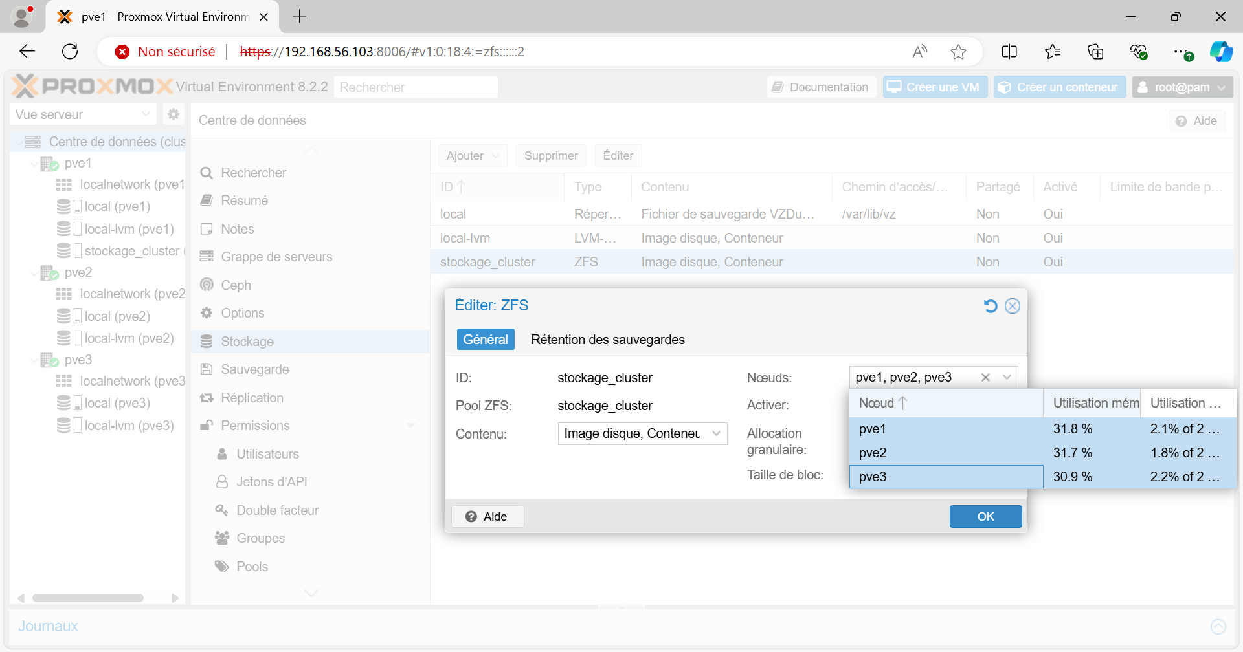The image size is (1243, 652).
Task: Go back in the browser
Action: [x=27, y=52]
